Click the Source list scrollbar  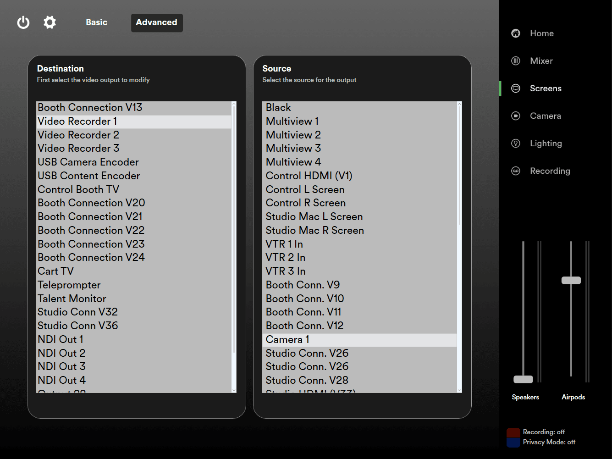tap(459, 166)
